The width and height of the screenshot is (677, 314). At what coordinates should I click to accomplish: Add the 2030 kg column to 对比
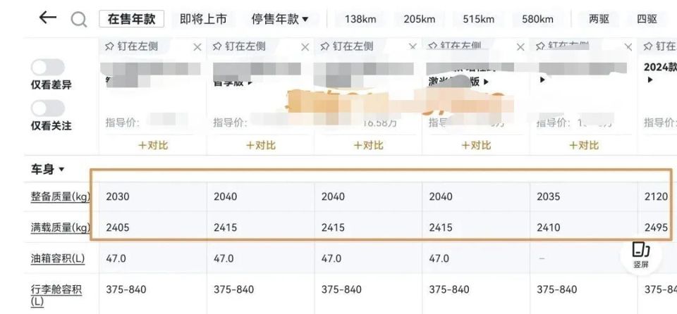click(153, 145)
